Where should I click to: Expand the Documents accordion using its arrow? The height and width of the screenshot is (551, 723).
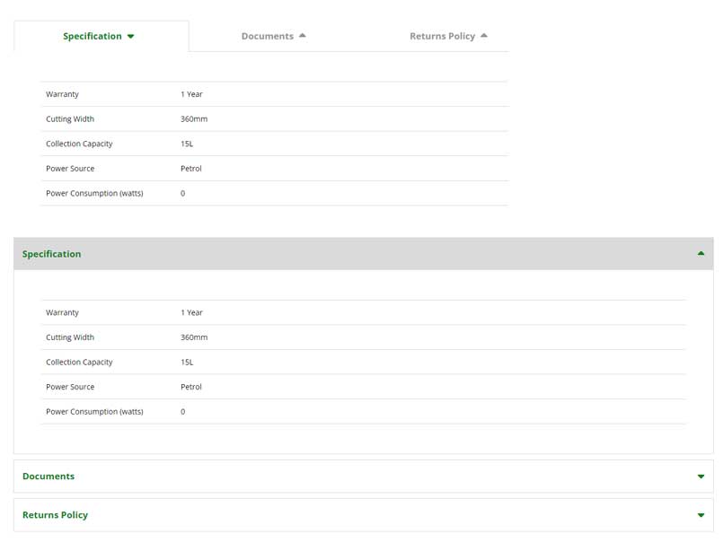tap(701, 477)
